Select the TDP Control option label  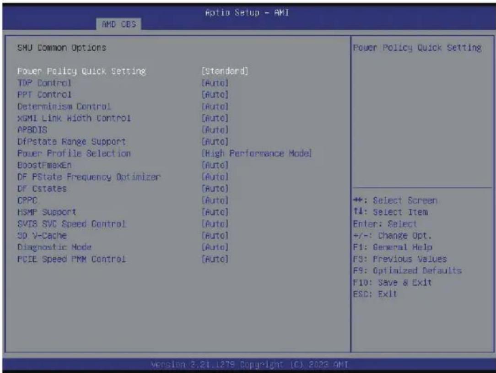pos(44,83)
